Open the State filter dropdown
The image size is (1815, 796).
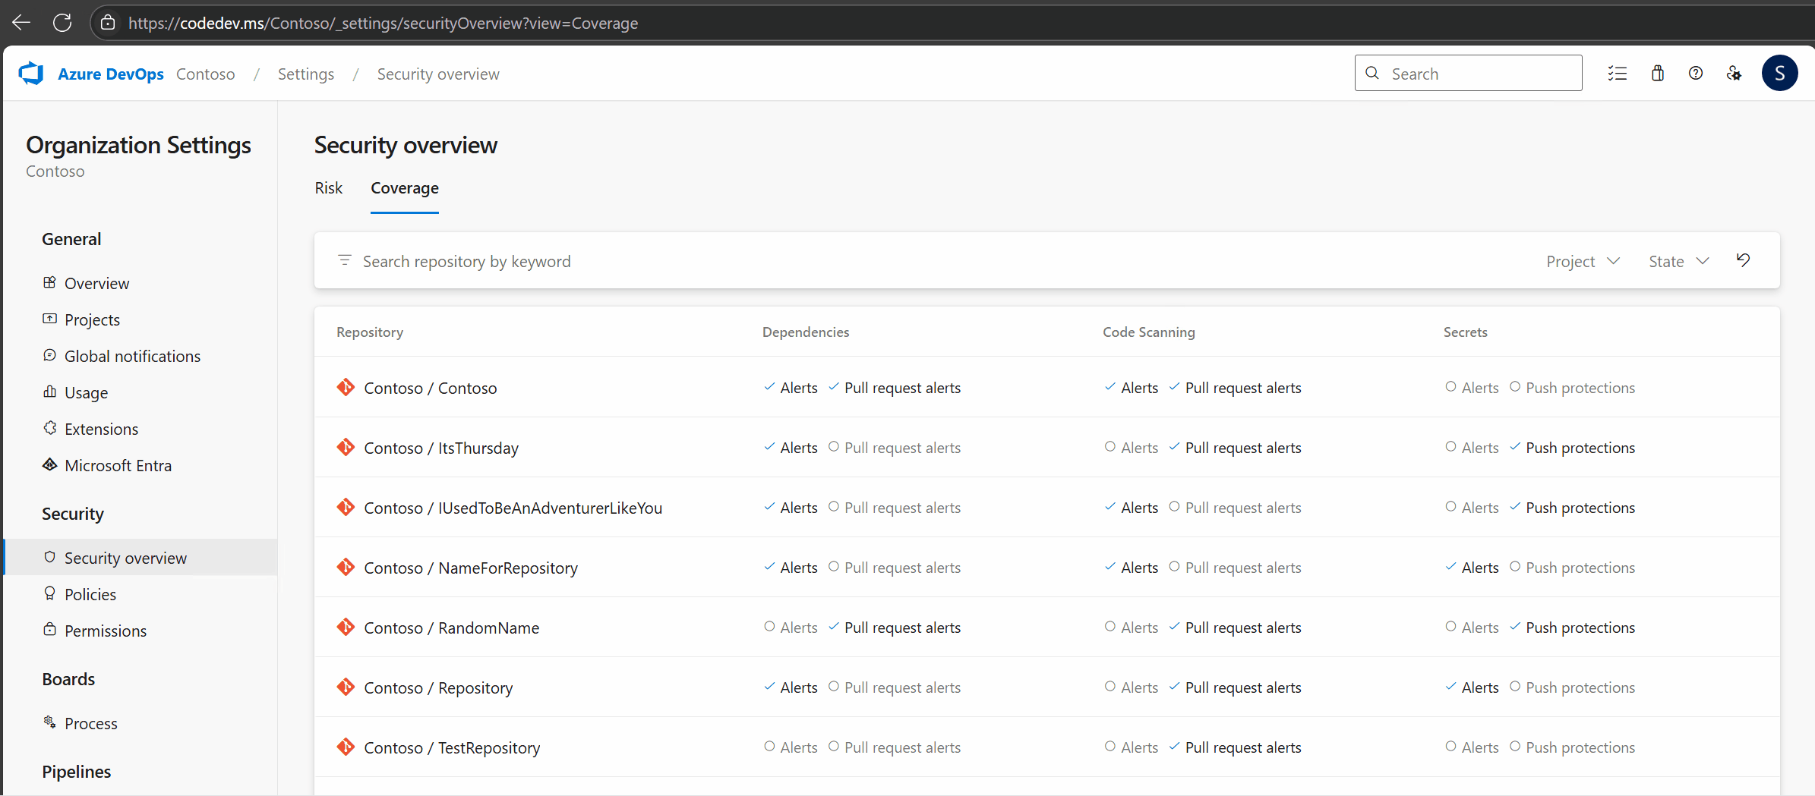click(x=1678, y=260)
